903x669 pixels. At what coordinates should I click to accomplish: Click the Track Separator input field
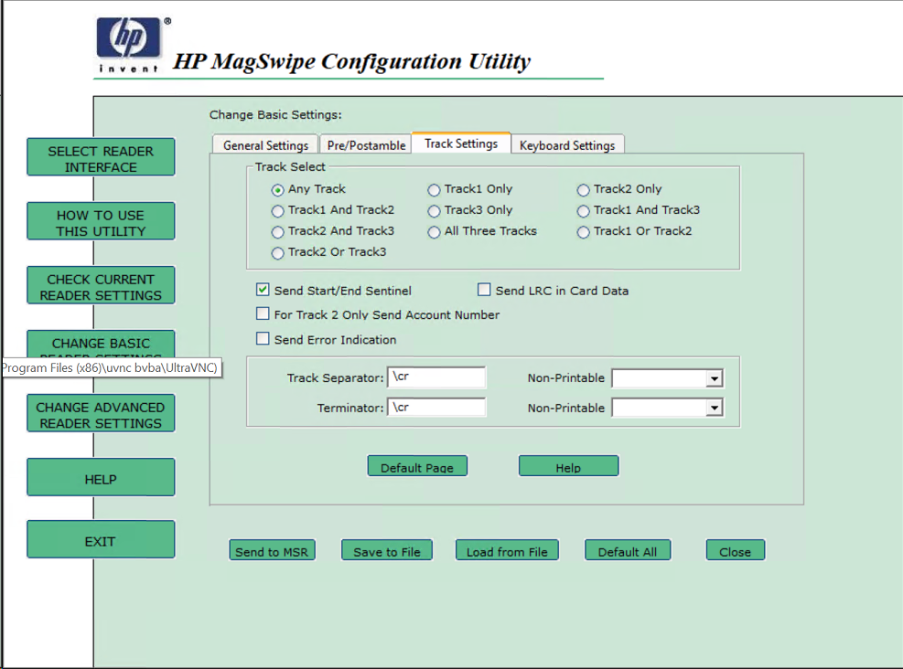click(436, 377)
